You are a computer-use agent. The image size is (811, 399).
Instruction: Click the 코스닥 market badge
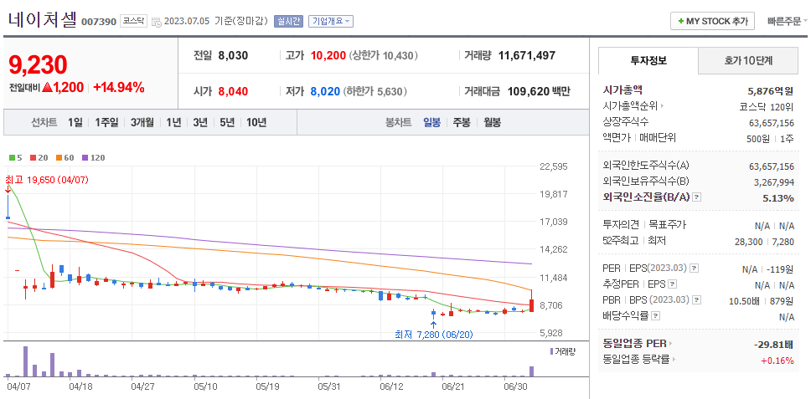(133, 21)
